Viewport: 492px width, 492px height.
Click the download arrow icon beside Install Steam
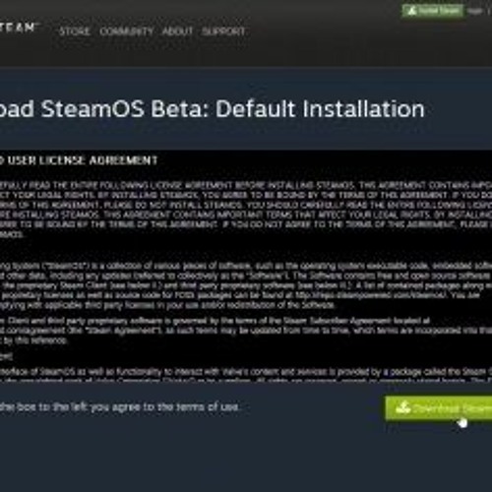411,11
